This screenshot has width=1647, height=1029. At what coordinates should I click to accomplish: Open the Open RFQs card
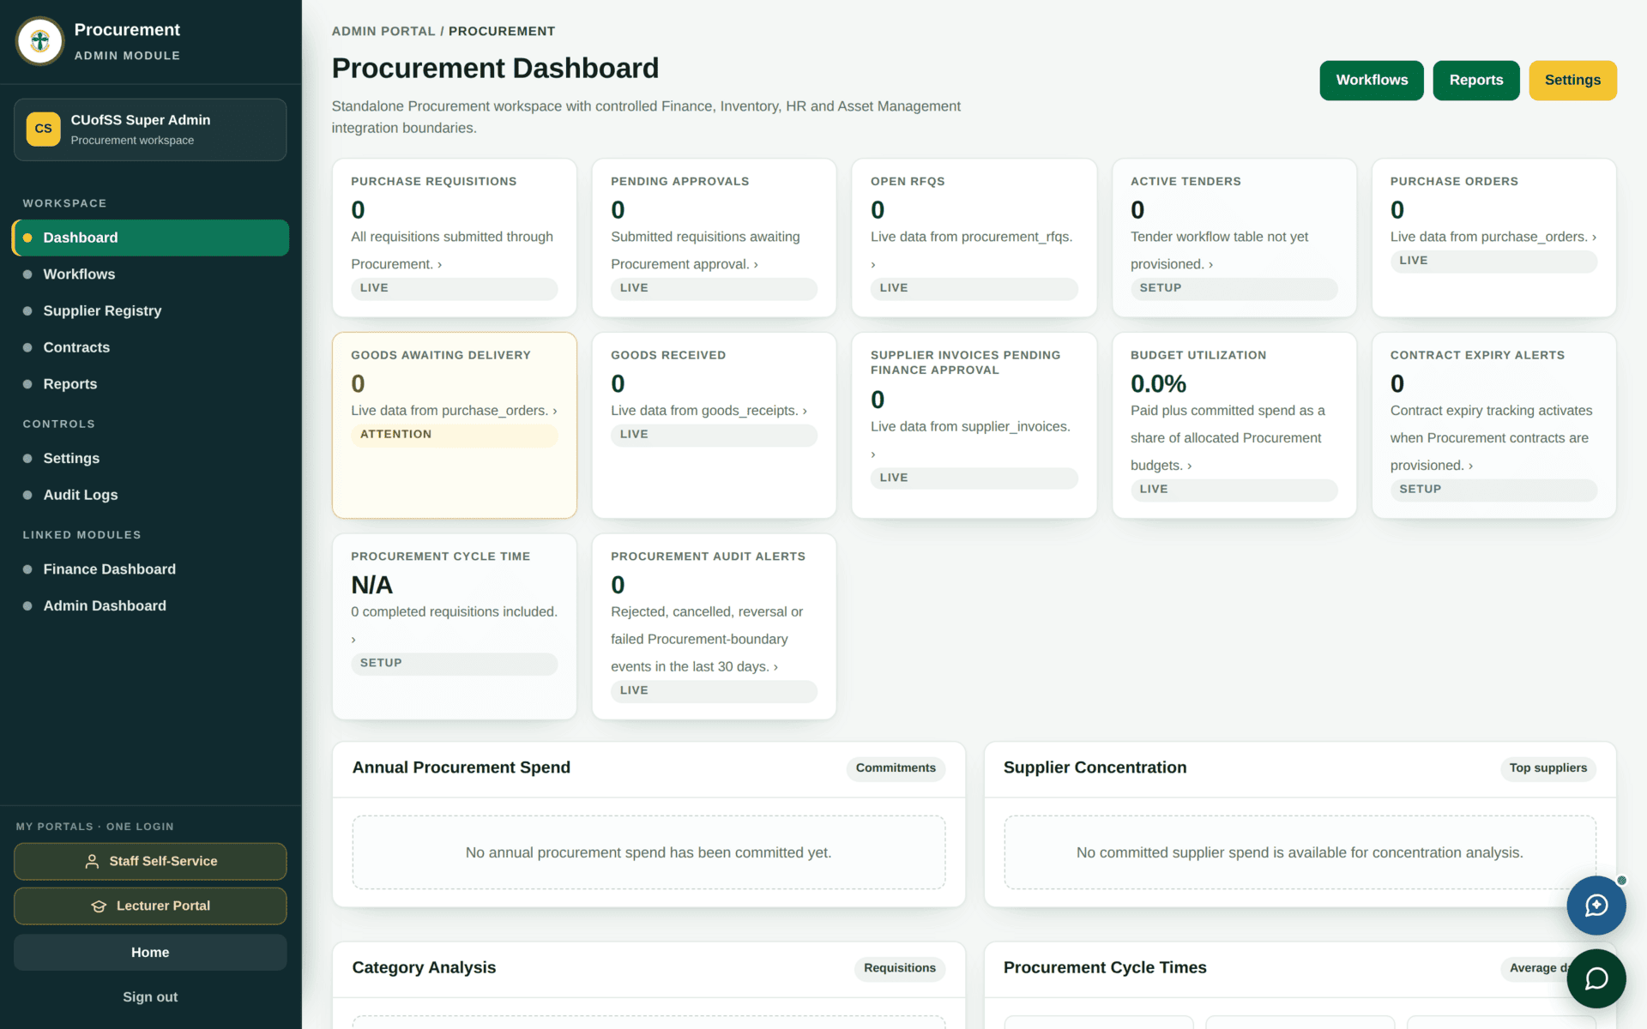pyautogui.click(x=974, y=238)
